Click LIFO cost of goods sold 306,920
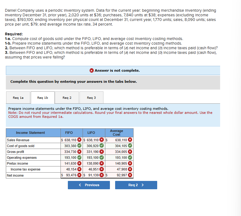The width and height of the screenshot is (241, 216). [92, 146]
